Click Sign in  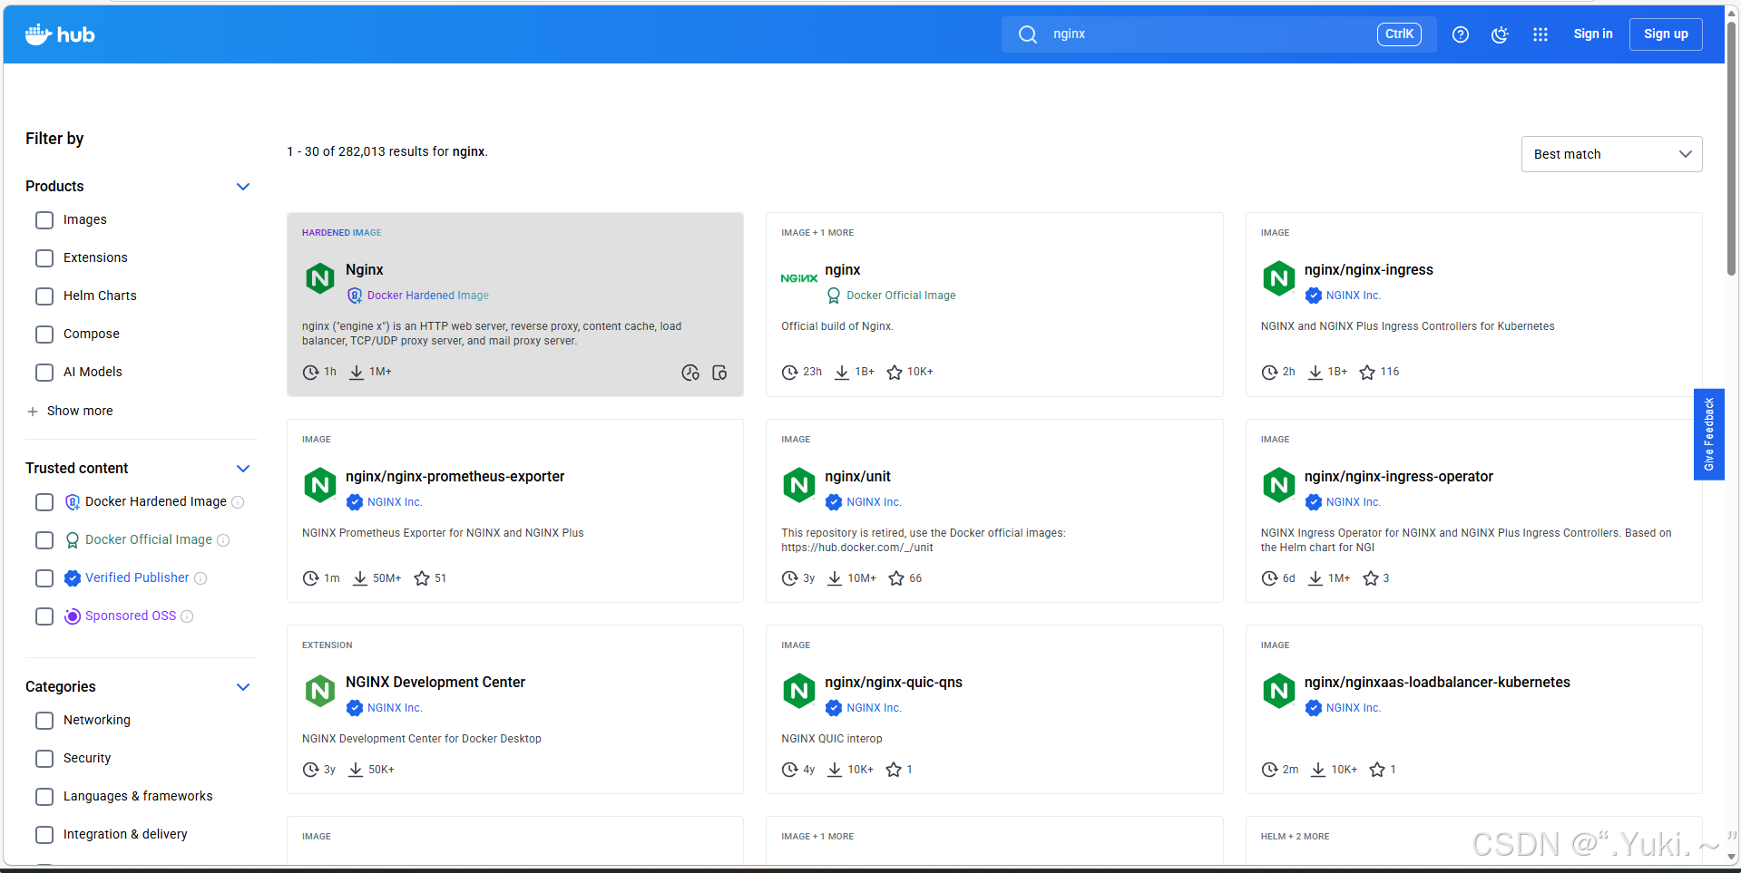coord(1592,34)
